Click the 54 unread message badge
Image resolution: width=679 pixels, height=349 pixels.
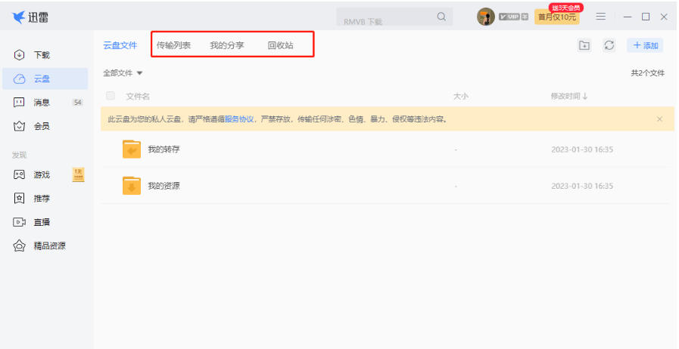coord(77,103)
